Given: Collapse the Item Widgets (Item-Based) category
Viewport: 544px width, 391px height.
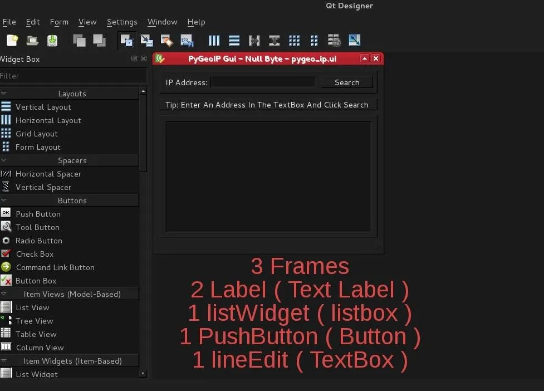Looking at the screenshot, I should click(x=4, y=361).
